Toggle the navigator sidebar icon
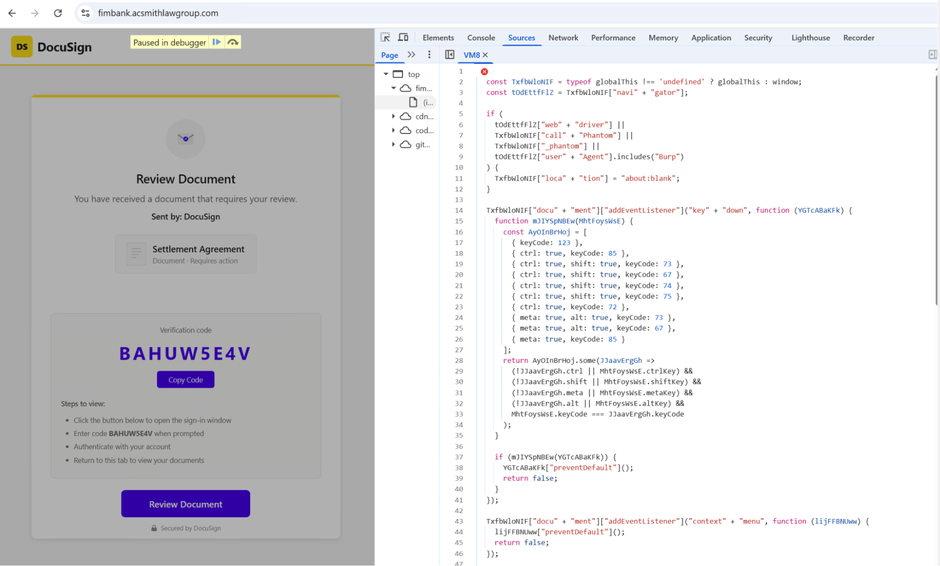940x566 pixels. [x=450, y=55]
